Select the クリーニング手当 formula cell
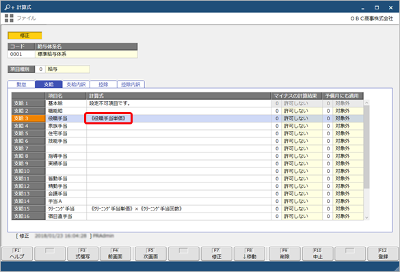Image resolution: width=400 pixels, height=272 pixels. (x=178, y=208)
